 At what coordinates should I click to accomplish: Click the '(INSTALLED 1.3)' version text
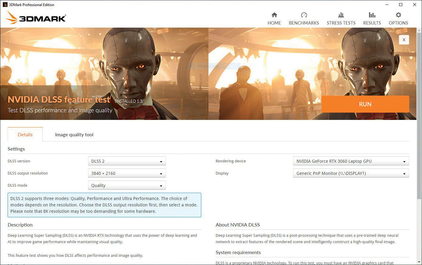[x=129, y=101]
